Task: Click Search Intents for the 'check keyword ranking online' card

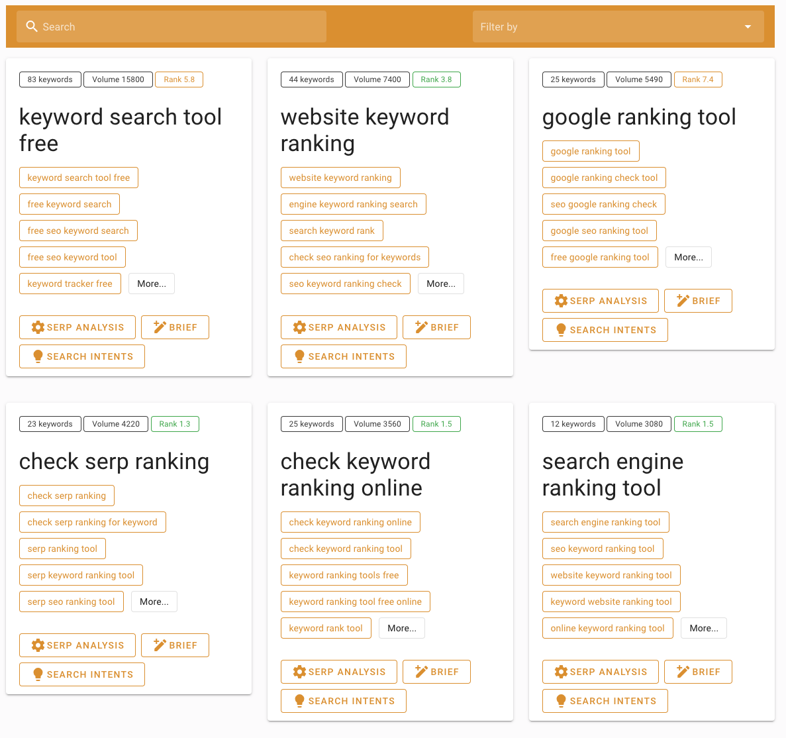Action: pos(343,700)
